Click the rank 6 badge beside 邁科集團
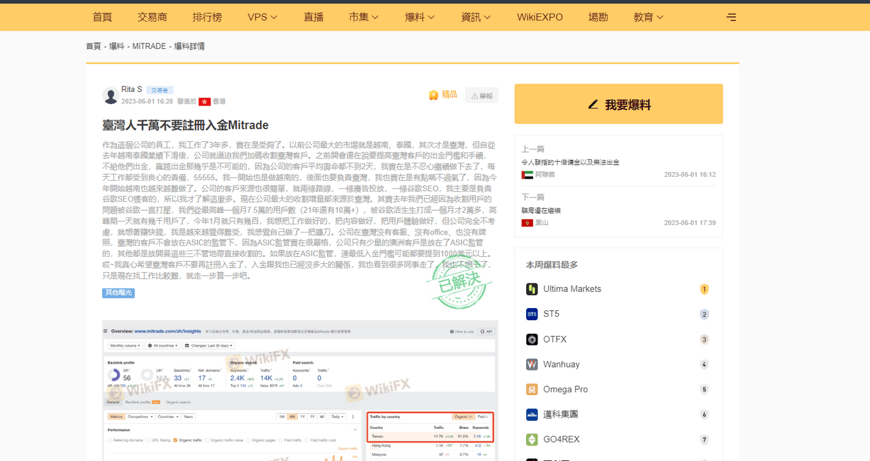Viewport: 870px width, 461px height. point(704,415)
